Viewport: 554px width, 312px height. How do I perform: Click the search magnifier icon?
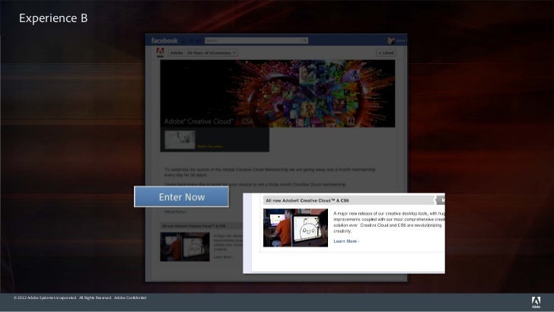click(x=304, y=40)
